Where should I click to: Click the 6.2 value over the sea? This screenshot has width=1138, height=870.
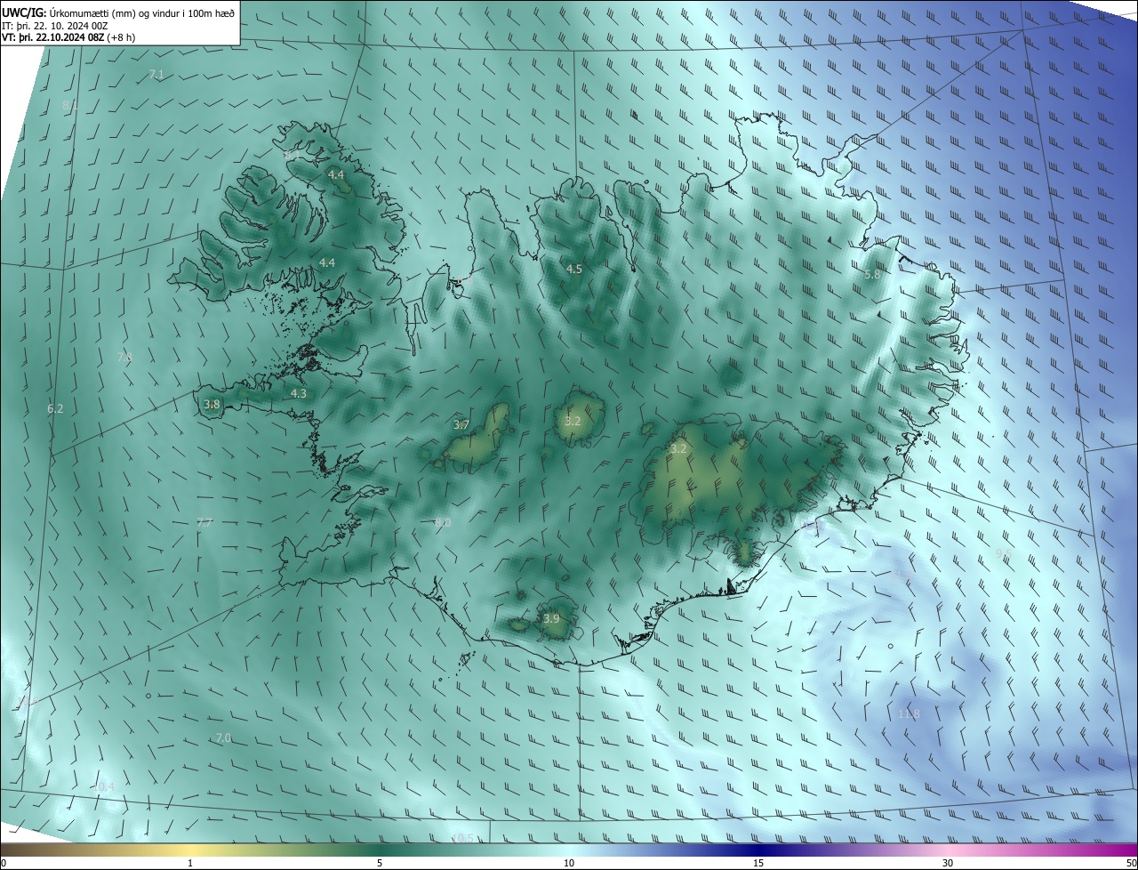[x=55, y=409]
